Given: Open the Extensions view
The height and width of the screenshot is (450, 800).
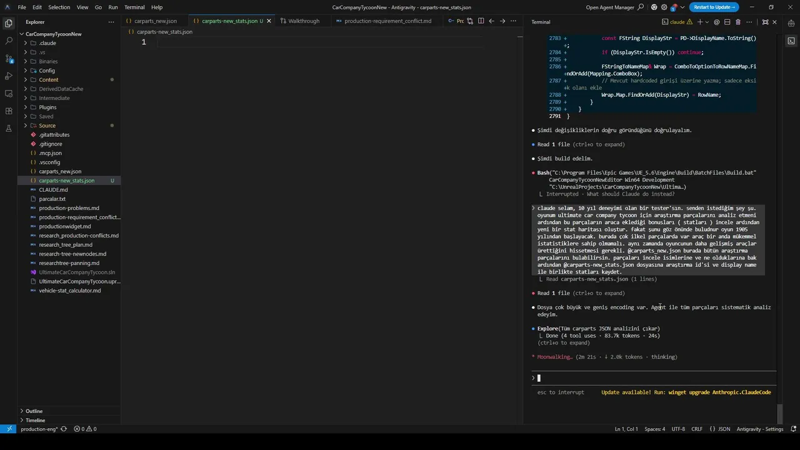Looking at the screenshot, I should [x=9, y=111].
